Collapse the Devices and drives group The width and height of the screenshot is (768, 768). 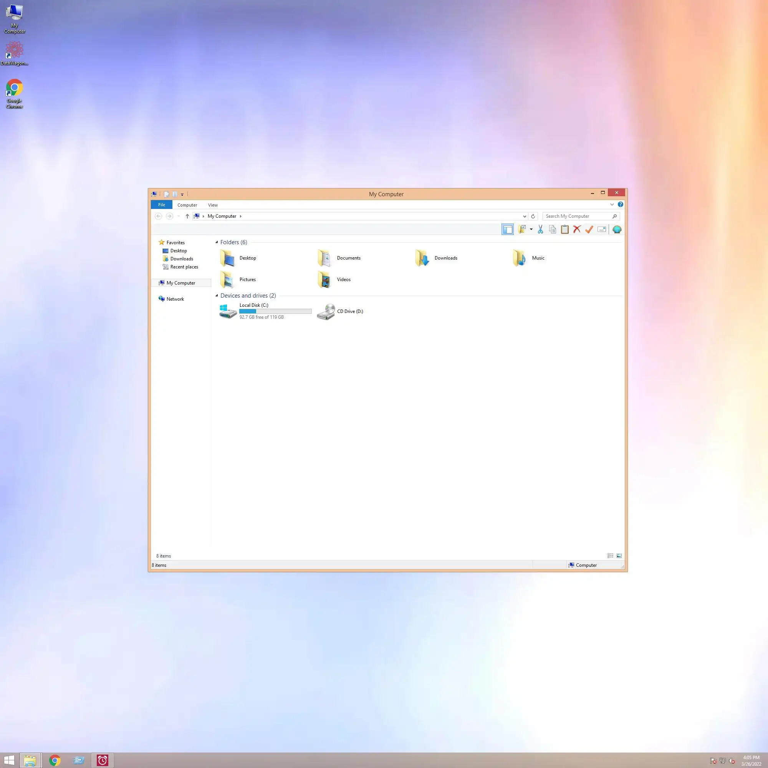[217, 295]
